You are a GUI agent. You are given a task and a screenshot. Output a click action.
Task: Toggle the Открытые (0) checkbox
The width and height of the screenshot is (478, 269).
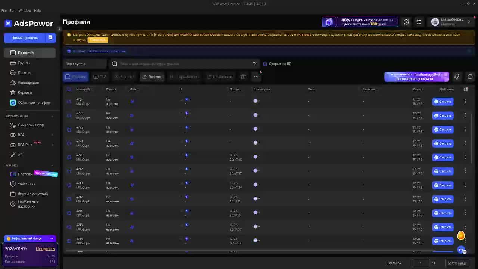click(x=265, y=64)
